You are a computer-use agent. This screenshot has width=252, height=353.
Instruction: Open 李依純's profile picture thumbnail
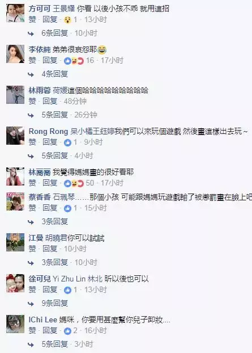tap(15, 54)
